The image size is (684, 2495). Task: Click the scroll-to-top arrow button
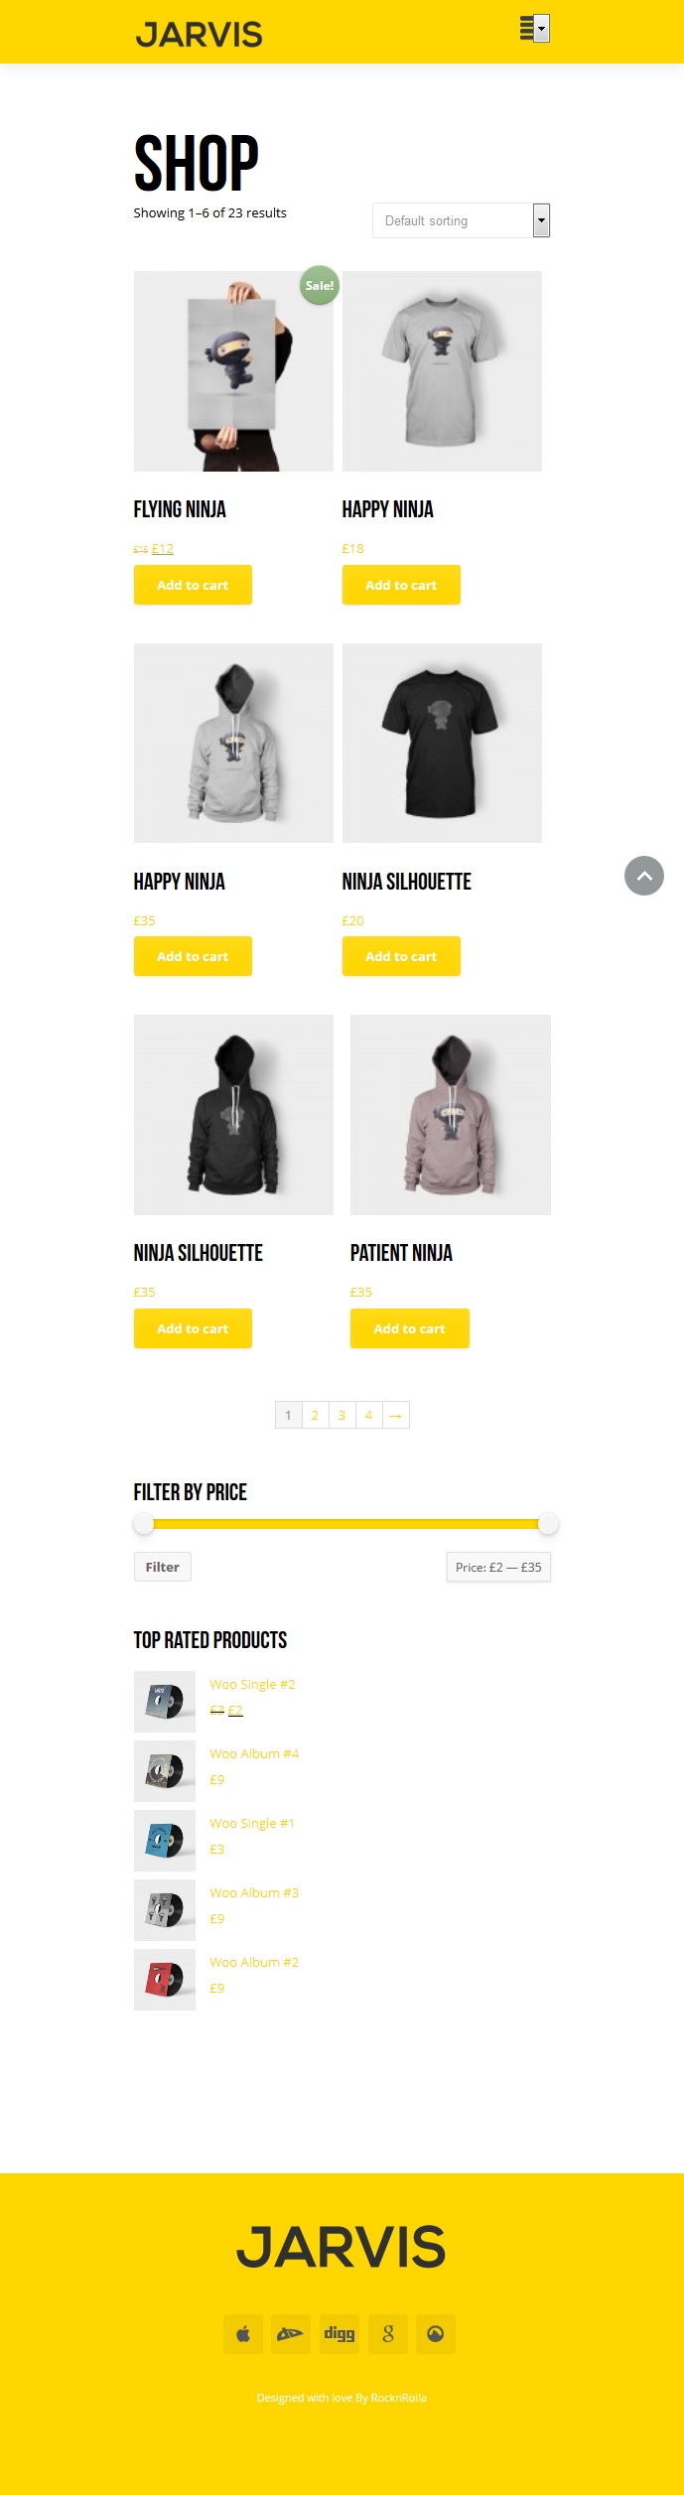(644, 876)
